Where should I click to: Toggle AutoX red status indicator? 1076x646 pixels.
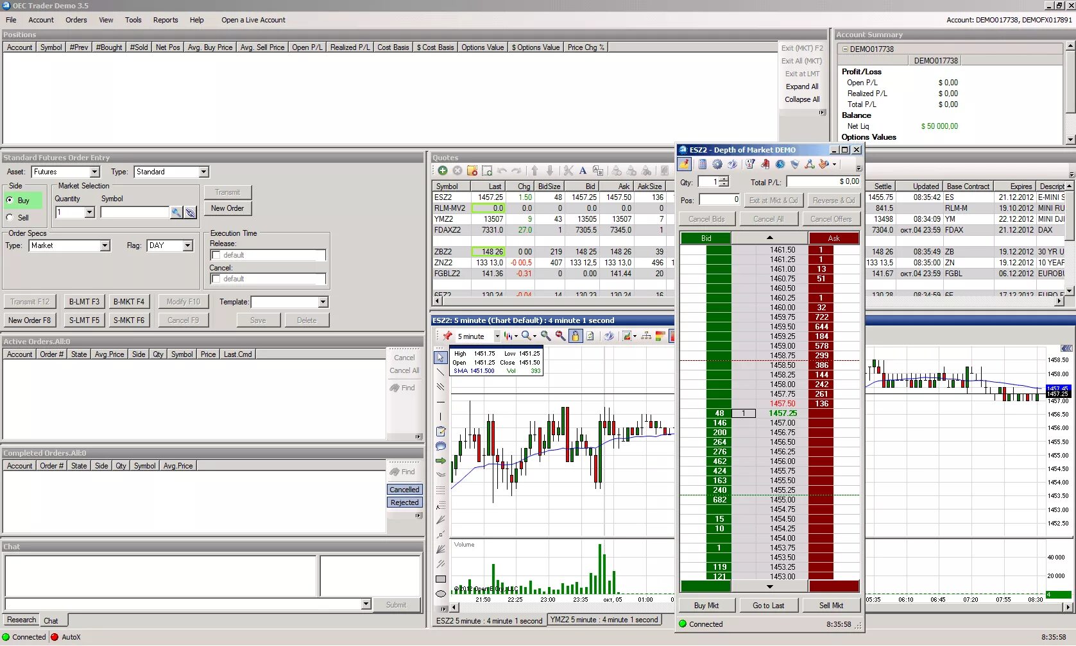point(55,637)
